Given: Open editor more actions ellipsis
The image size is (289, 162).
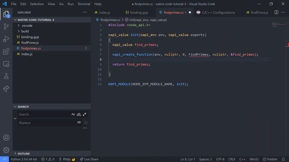Looking at the screenshot, I should tap(283, 12).
